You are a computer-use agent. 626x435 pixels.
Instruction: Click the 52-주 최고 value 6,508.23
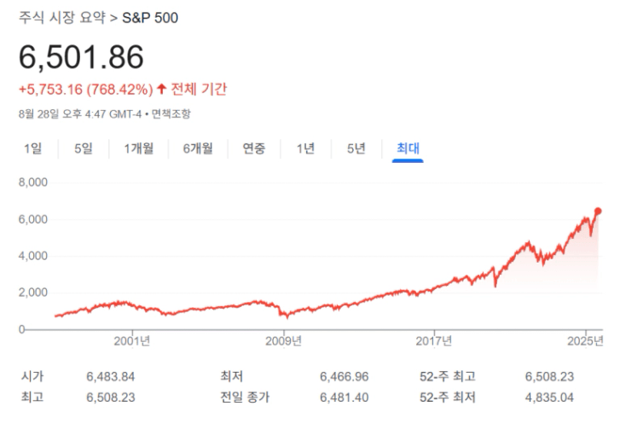coord(549,376)
